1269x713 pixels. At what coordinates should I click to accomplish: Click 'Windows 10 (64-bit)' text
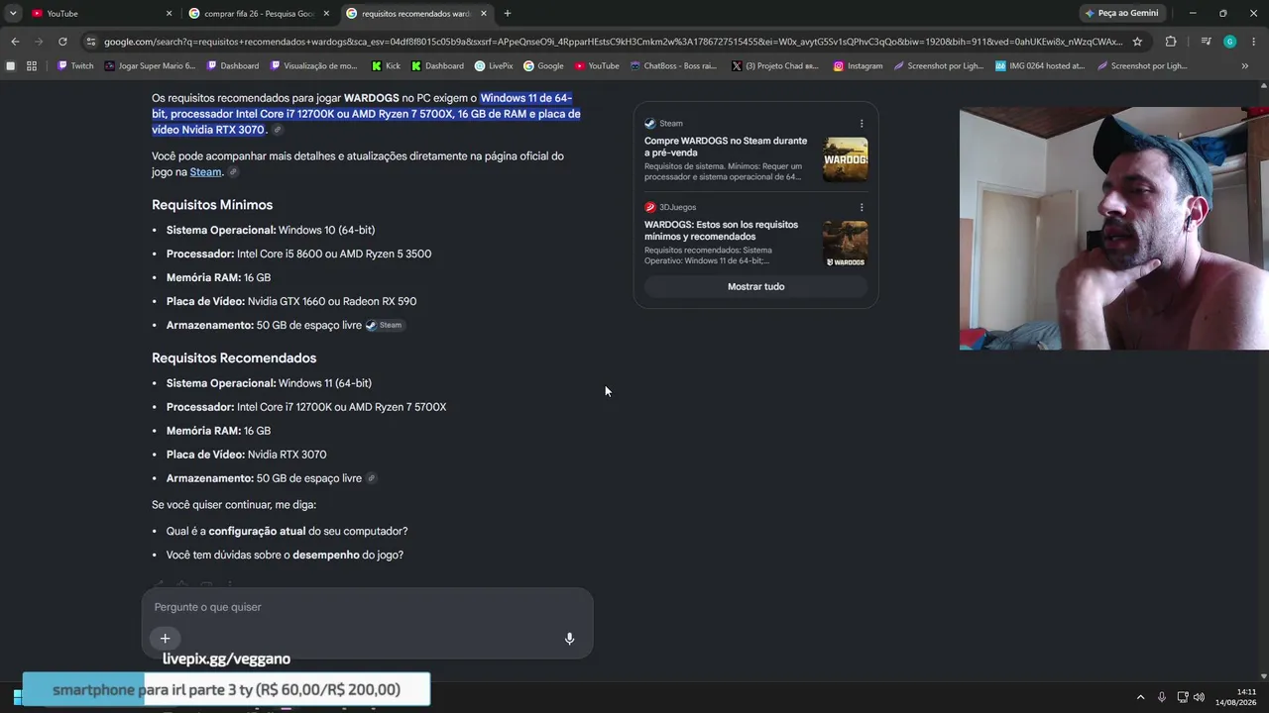[326, 231]
